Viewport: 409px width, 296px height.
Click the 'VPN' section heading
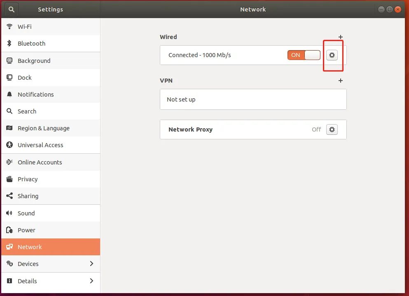tap(166, 81)
